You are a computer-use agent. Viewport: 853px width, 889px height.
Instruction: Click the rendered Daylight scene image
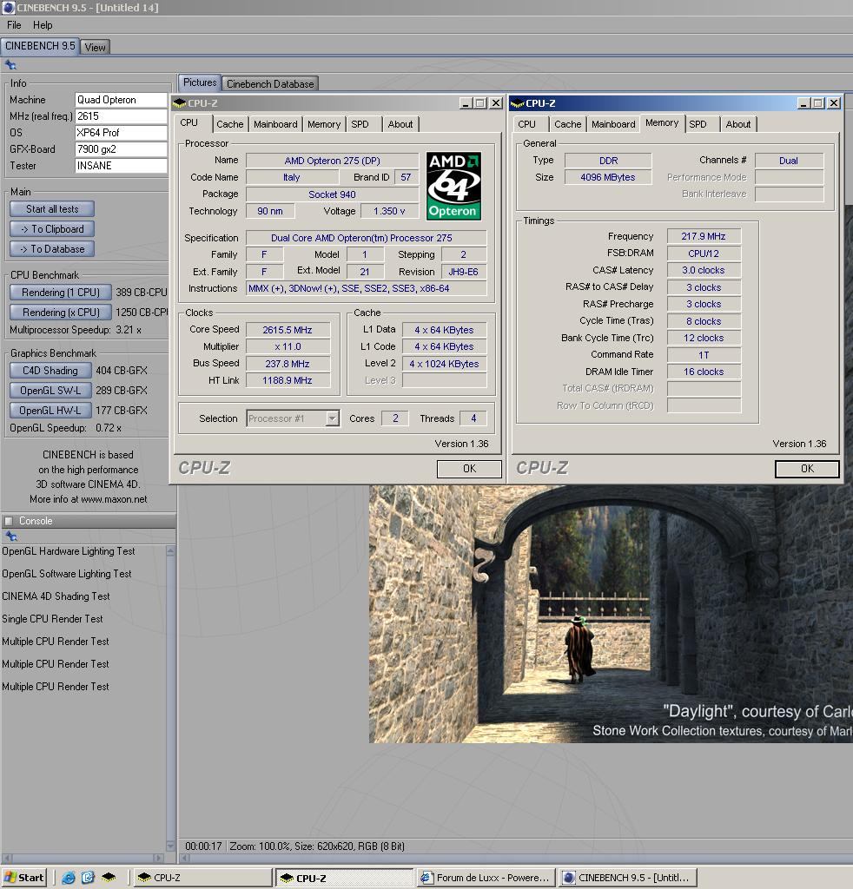pyautogui.click(x=611, y=614)
